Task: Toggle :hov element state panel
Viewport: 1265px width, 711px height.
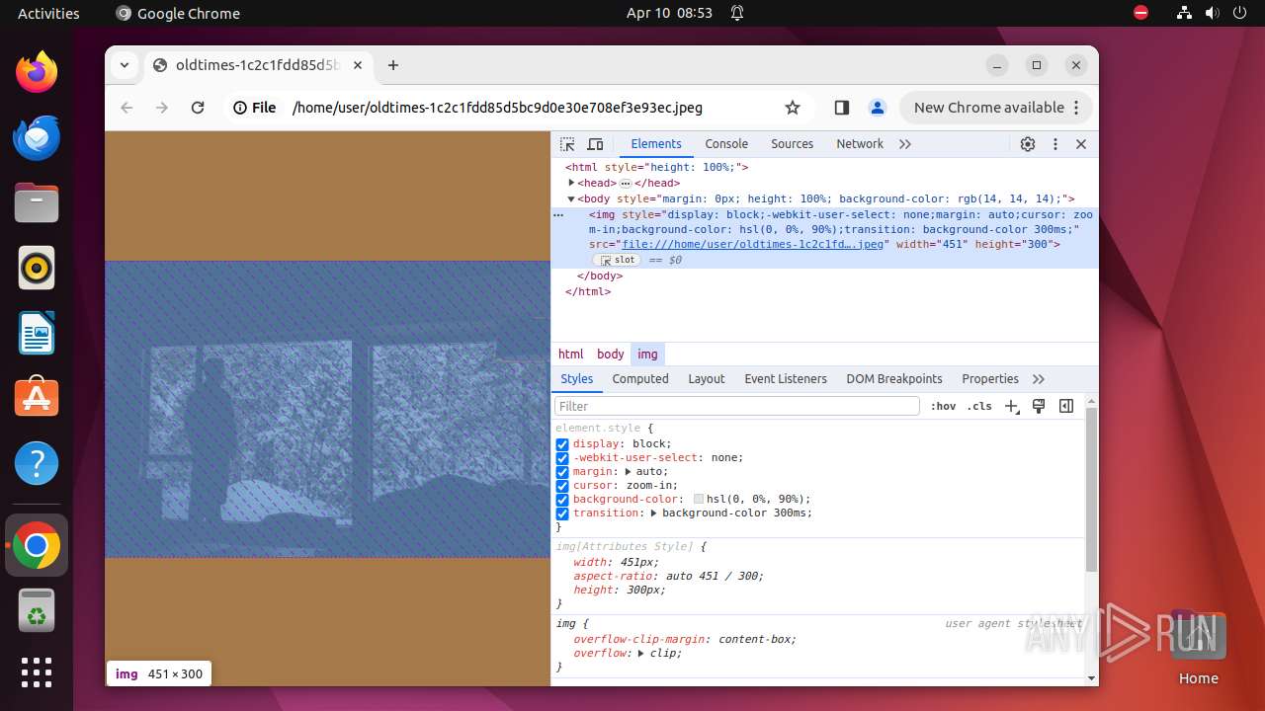Action: [x=943, y=406]
